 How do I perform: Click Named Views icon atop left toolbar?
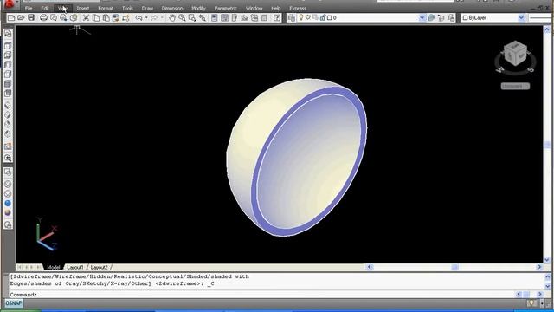(8, 34)
